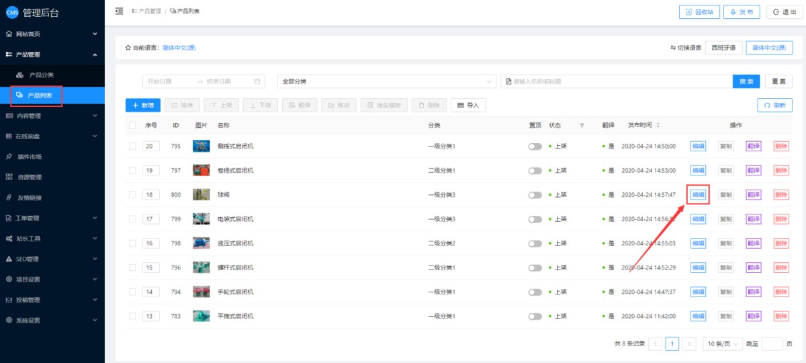The image size is (806, 363).
Task: Select checkbox for row 卷扬式启闭机
Action: click(x=132, y=171)
